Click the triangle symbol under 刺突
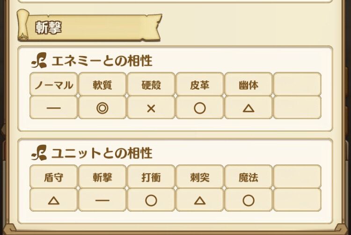351x235 pixels. click(200, 200)
